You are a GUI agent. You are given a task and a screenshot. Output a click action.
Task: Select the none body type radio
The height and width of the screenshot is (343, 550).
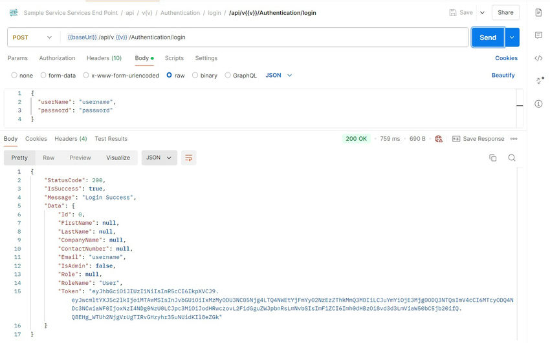(14, 75)
